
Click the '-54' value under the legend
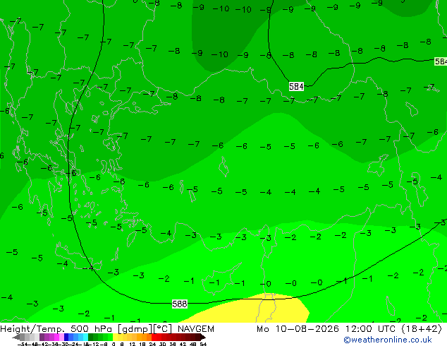click(x=23, y=344)
